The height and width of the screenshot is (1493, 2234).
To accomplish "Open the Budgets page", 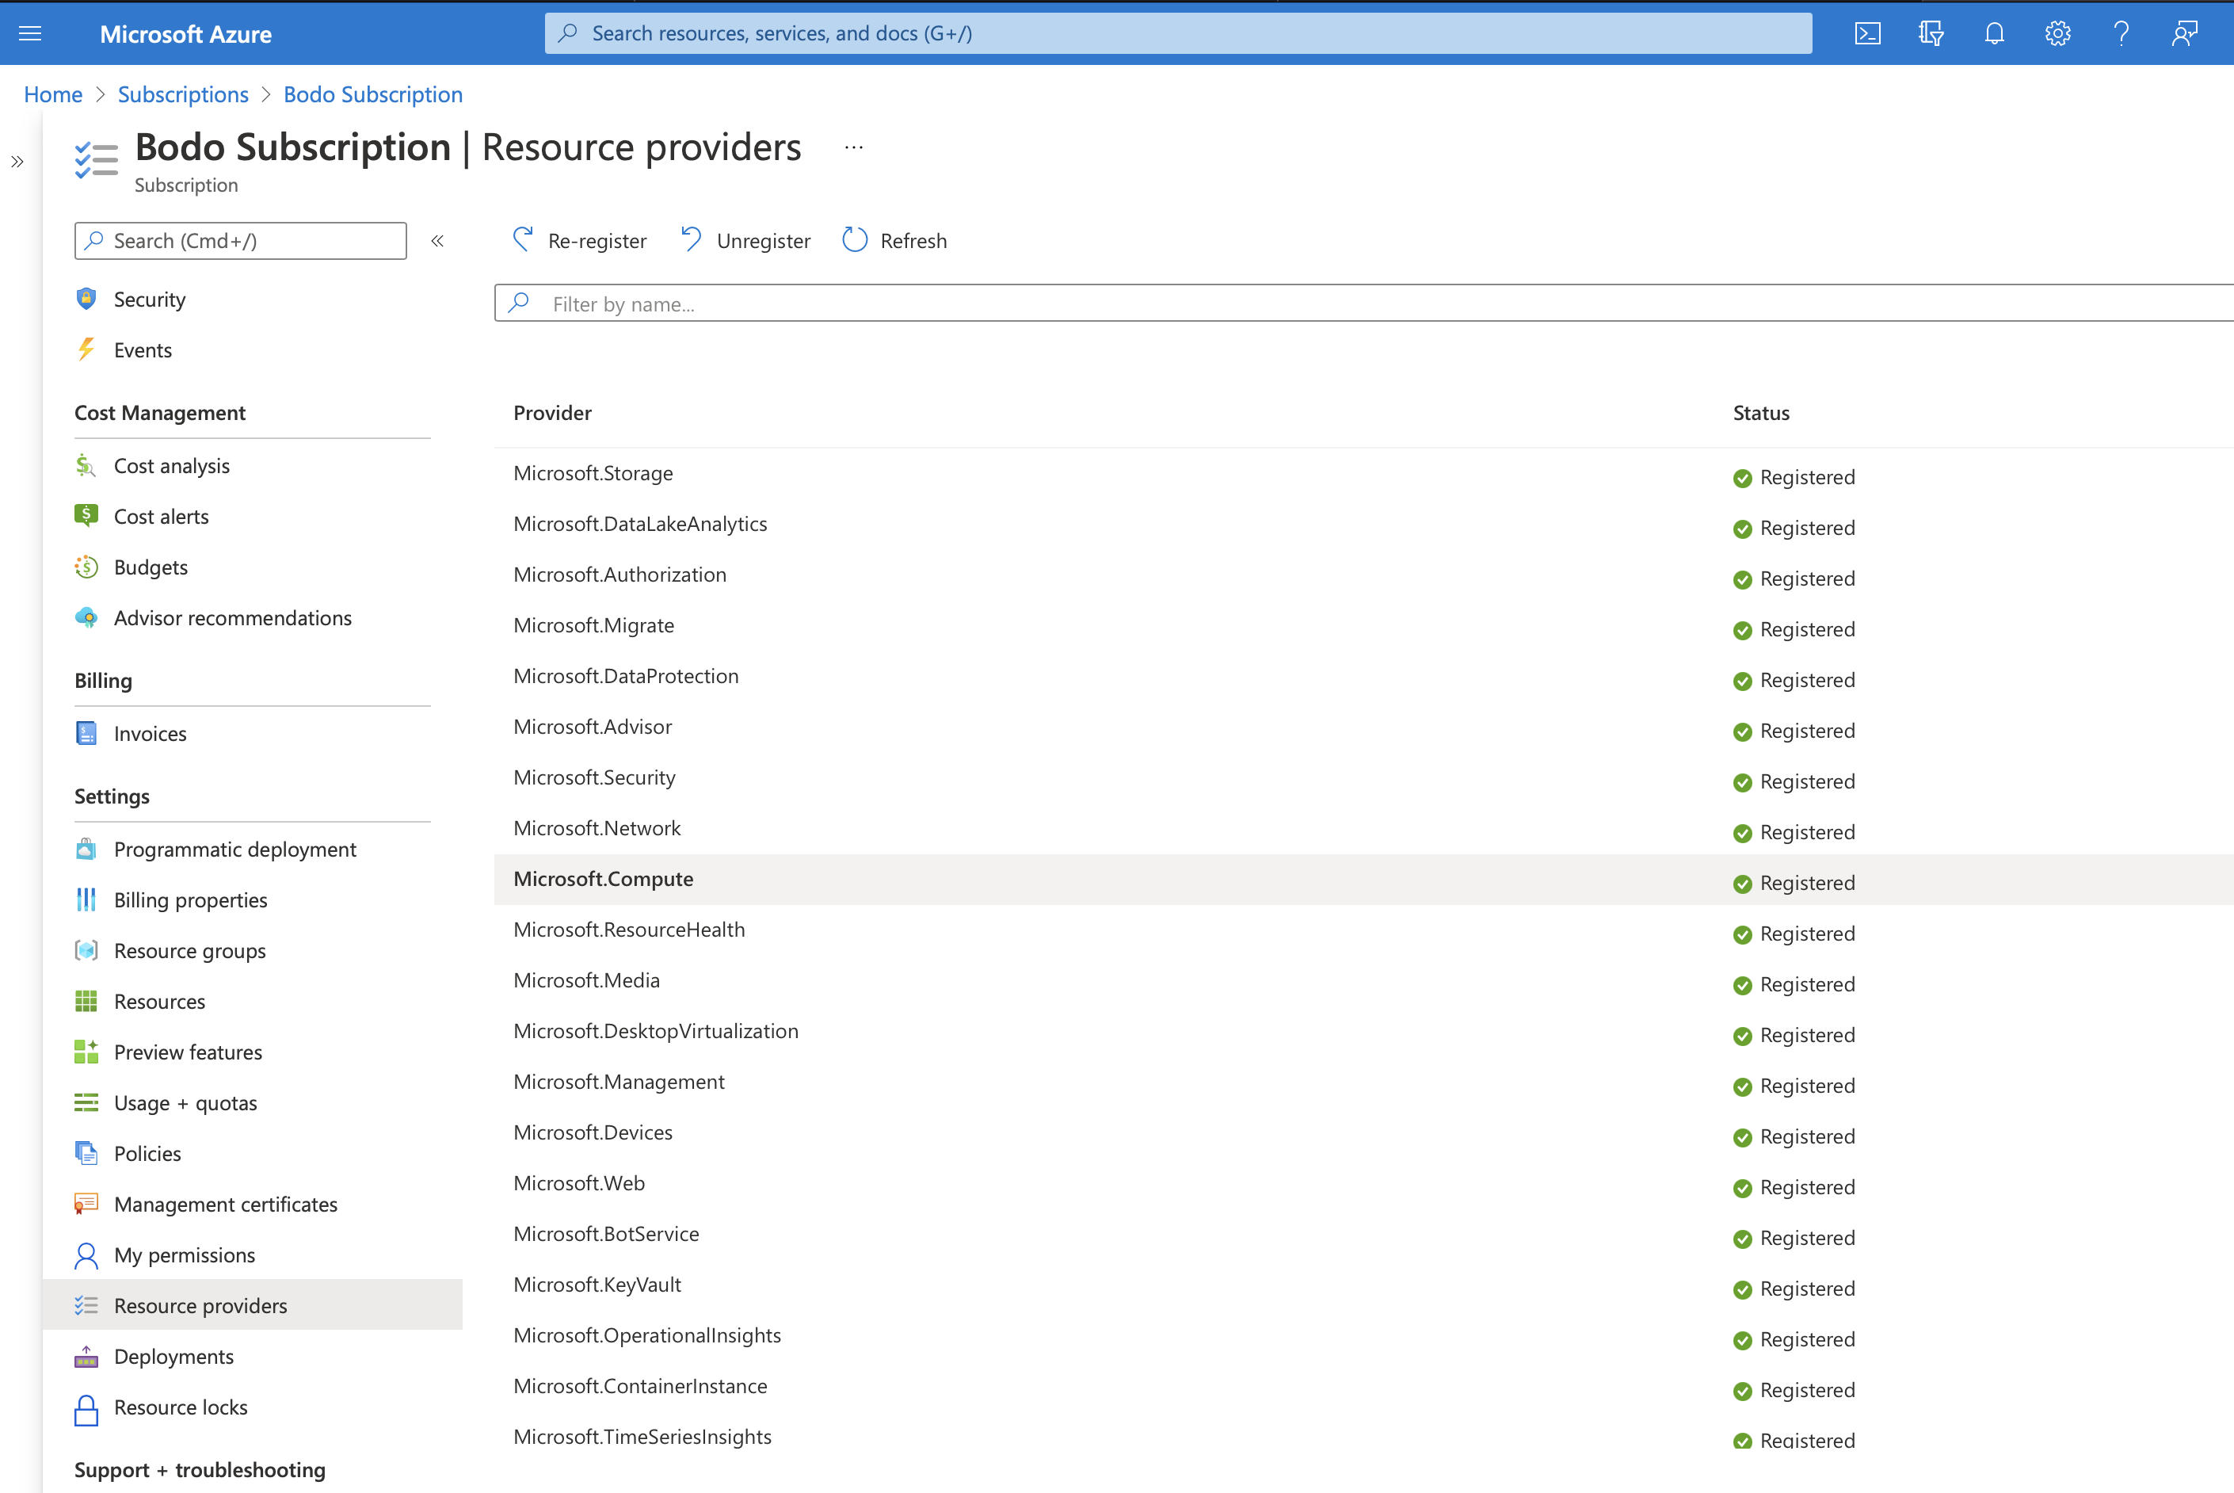I will [x=151, y=567].
